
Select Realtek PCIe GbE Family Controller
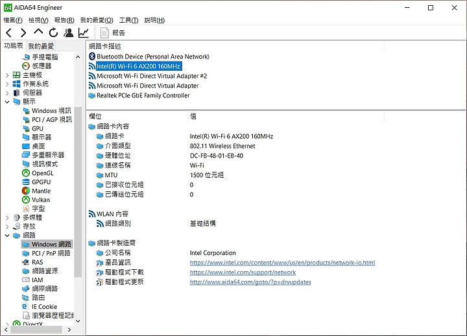143,95
